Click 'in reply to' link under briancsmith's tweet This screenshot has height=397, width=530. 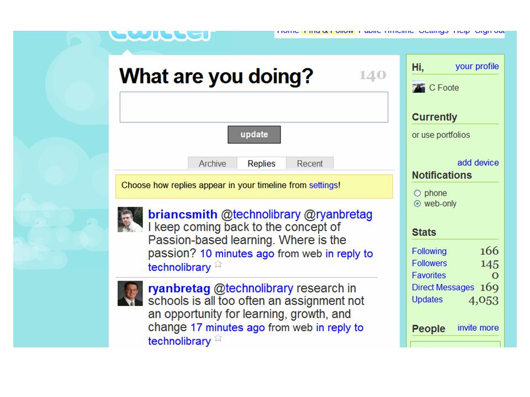[349, 254]
